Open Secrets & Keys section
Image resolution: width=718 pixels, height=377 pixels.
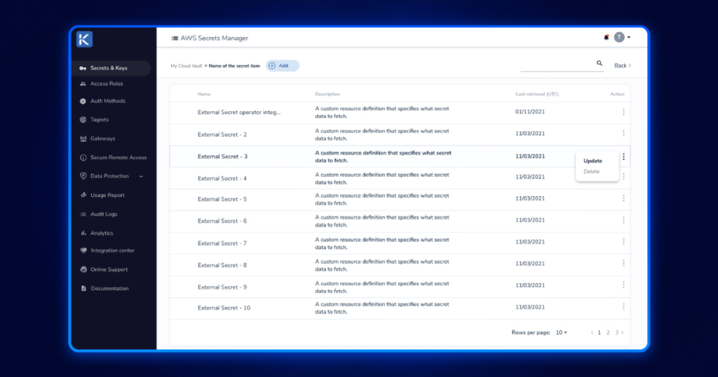pos(111,68)
